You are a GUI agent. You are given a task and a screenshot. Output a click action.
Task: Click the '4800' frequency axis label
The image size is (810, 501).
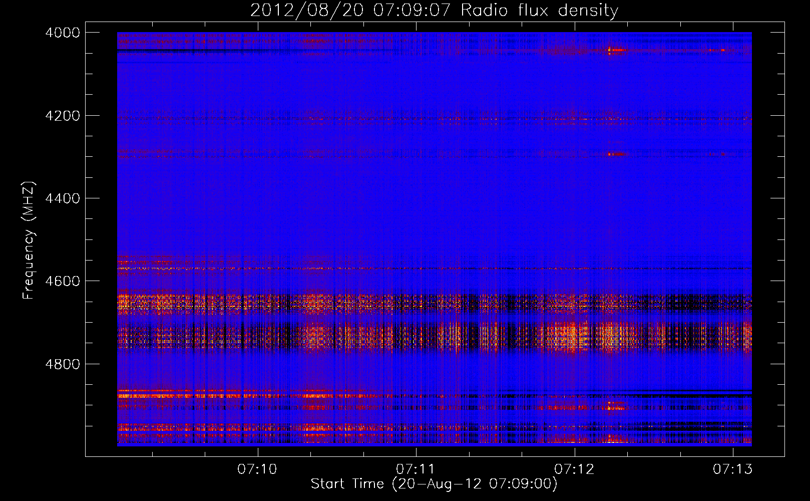(62, 364)
